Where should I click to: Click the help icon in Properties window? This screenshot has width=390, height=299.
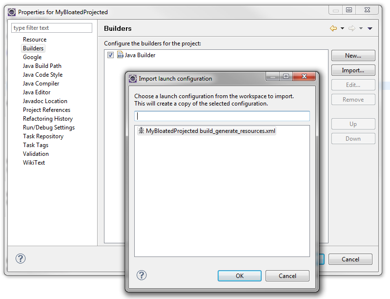click(x=21, y=259)
